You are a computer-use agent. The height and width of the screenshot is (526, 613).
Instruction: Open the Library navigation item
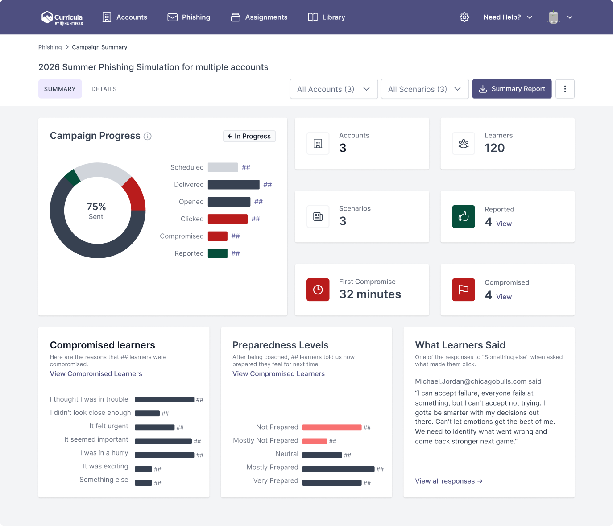tap(327, 17)
